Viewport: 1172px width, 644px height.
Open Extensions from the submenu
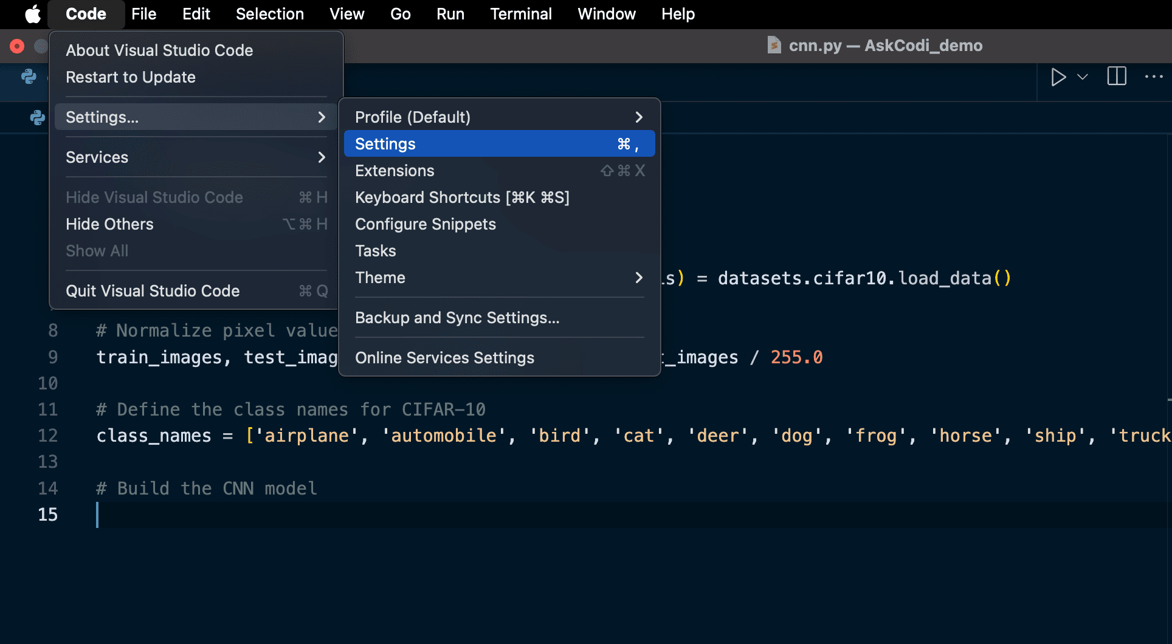coord(499,171)
